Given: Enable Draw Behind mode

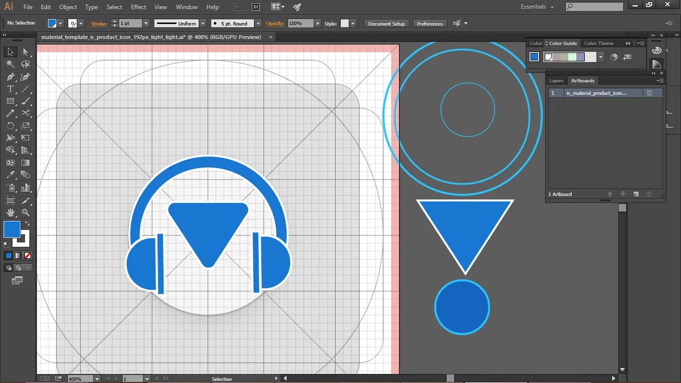Looking at the screenshot, I should [18, 268].
